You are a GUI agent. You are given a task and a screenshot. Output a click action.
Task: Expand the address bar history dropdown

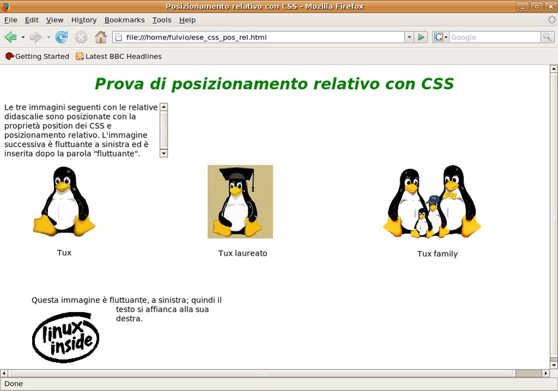[409, 37]
